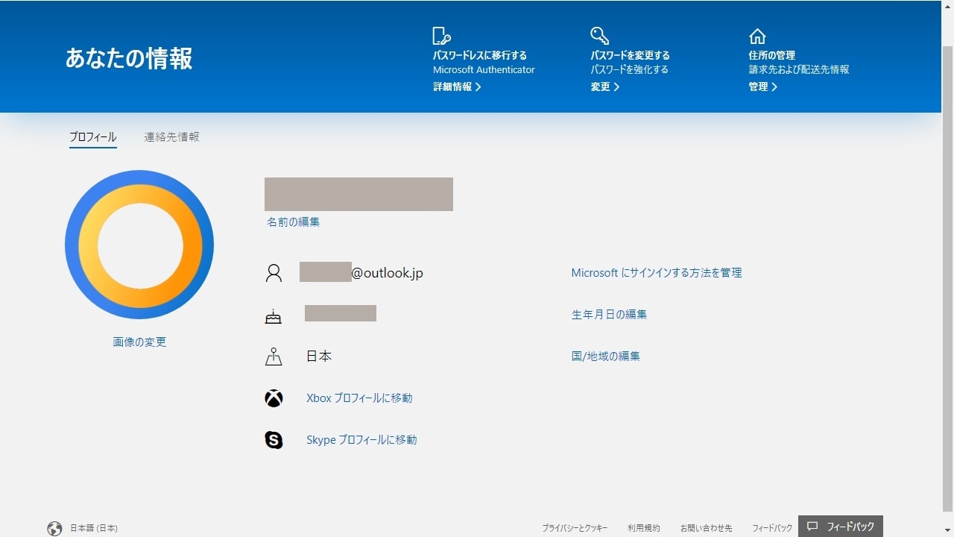
Task: Open Skype プロフィールに移動 link
Action: tap(361, 440)
